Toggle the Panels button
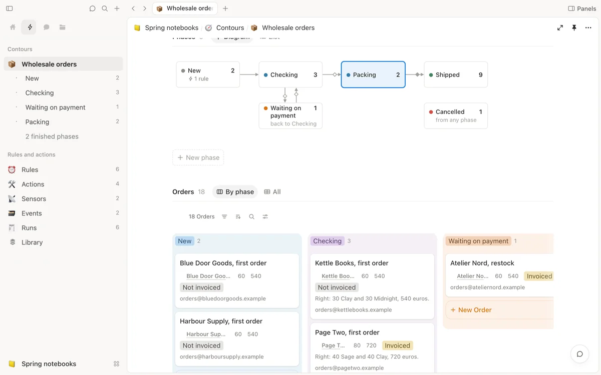The height and width of the screenshot is (375, 601). (x=582, y=8)
